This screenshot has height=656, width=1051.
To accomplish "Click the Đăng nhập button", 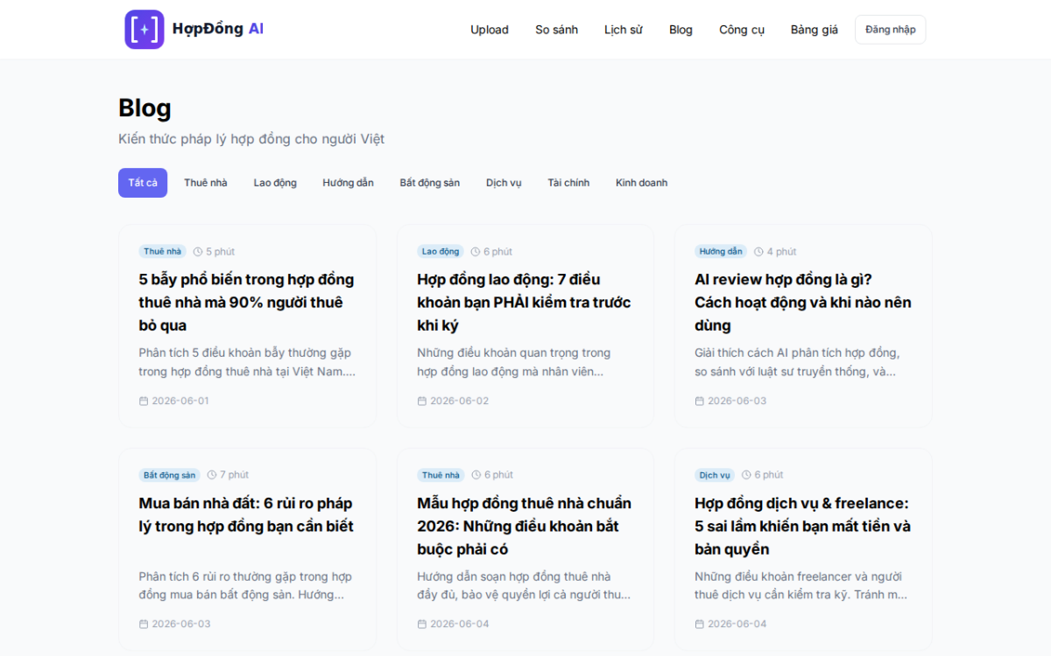I will [x=890, y=30].
